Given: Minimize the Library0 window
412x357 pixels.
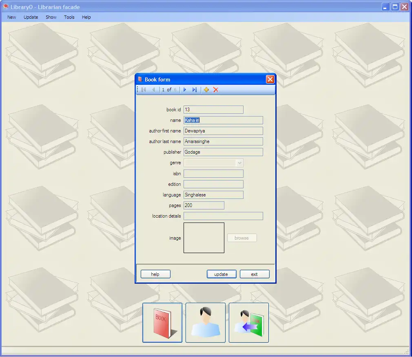Looking at the screenshot, I should point(385,7).
